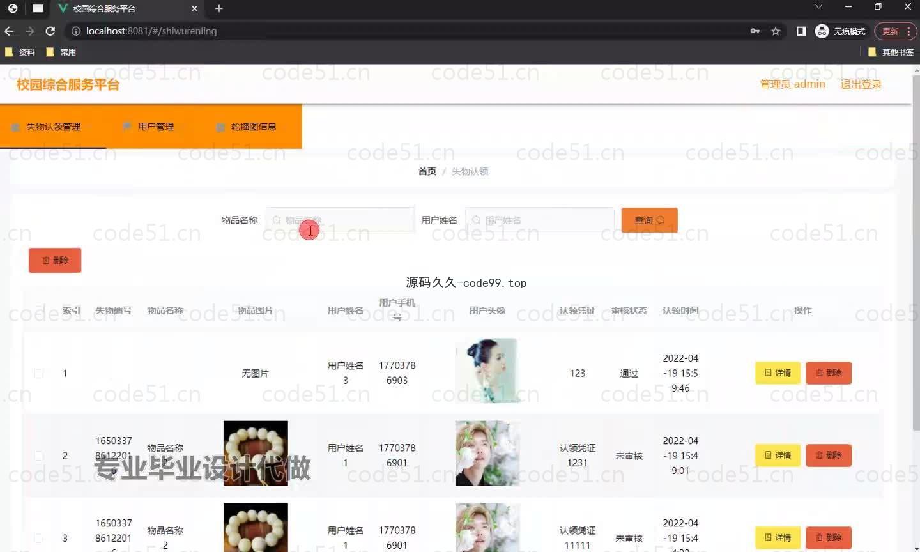Click the 校园综合服务平台 site title
The image size is (920, 552).
pos(68,84)
